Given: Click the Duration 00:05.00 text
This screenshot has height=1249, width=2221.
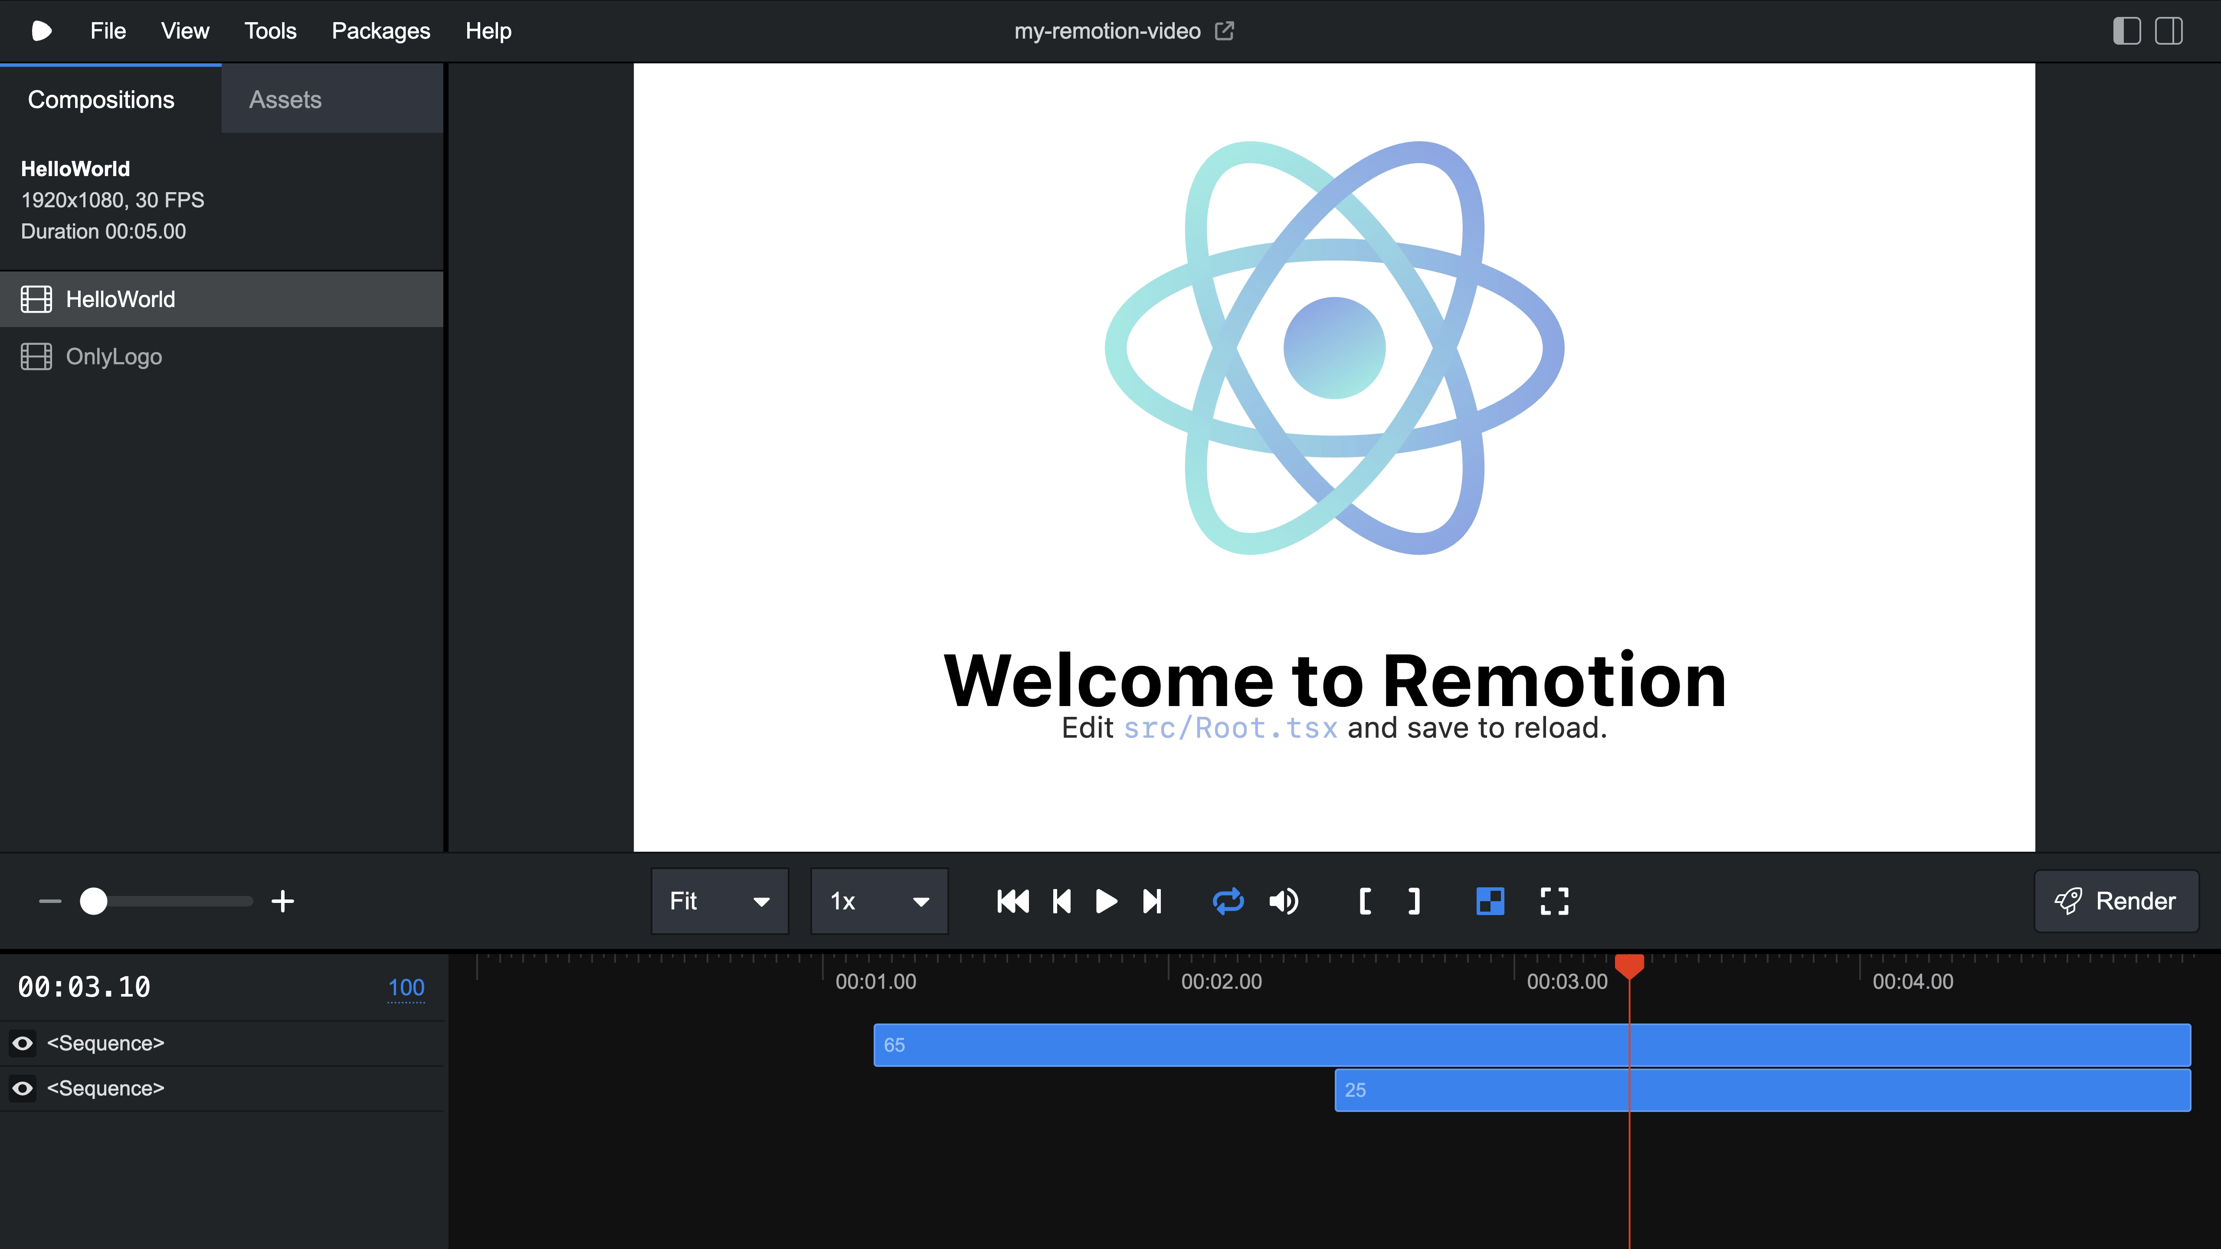Looking at the screenshot, I should coord(104,231).
